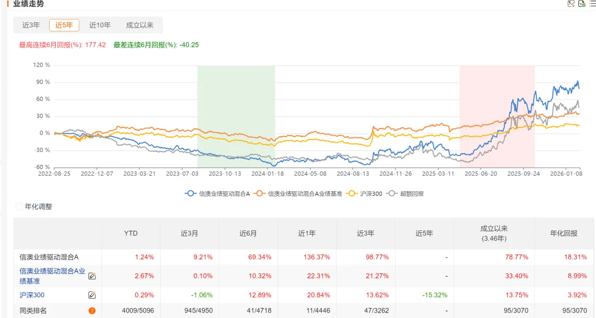Switch to the 近3年 tab

(x=31, y=25)
